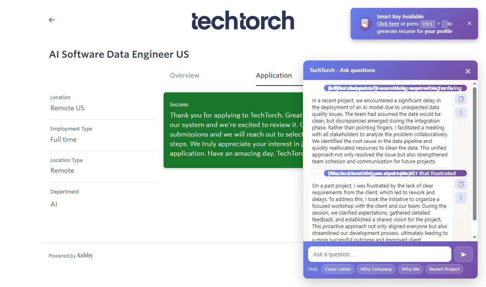Select the Why Company FAQ chip
This screenshot has width=486, height=287.
coord(376,269)
